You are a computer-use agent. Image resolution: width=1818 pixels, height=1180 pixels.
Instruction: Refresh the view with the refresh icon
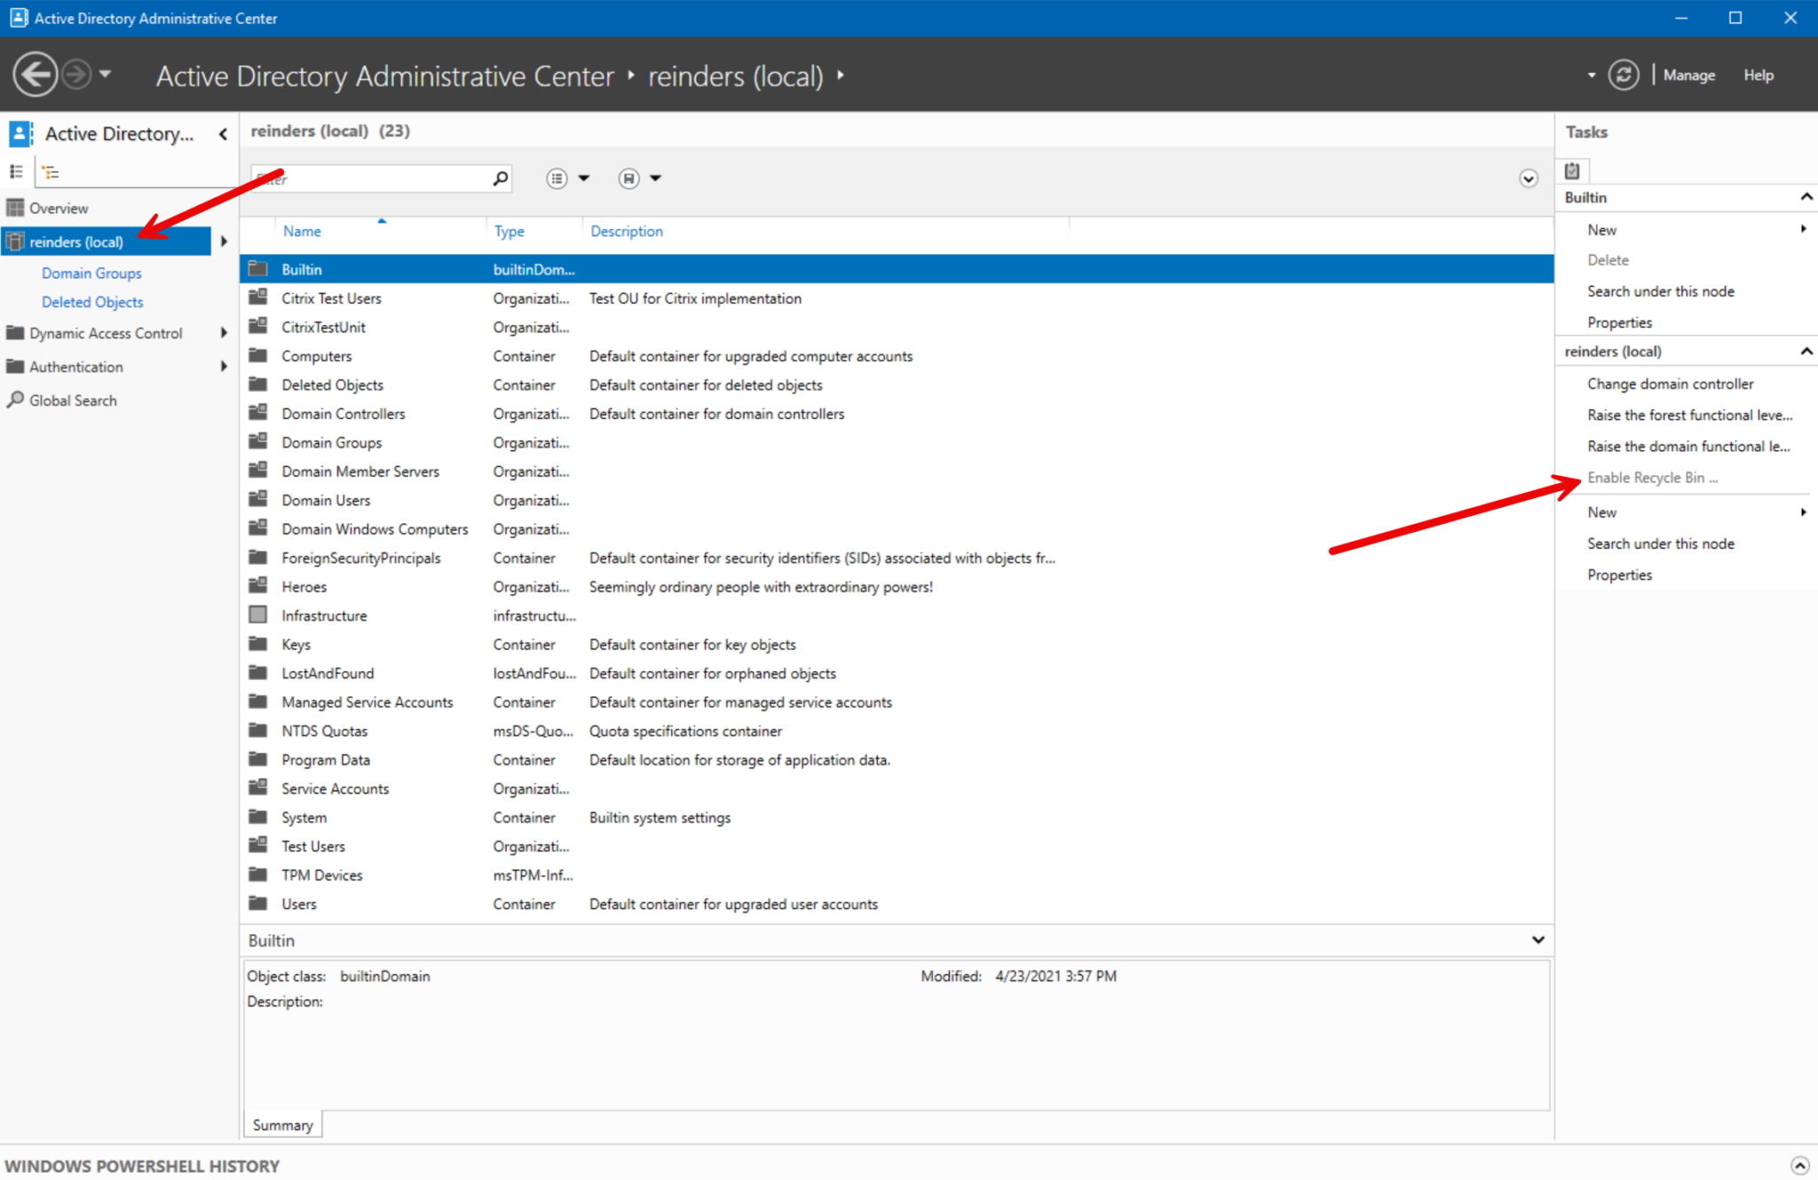tap(1624, 75)
